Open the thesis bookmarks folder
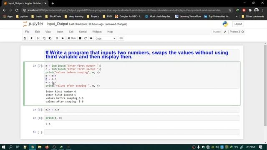Screen dimensions: 267x150 point(37,17)
